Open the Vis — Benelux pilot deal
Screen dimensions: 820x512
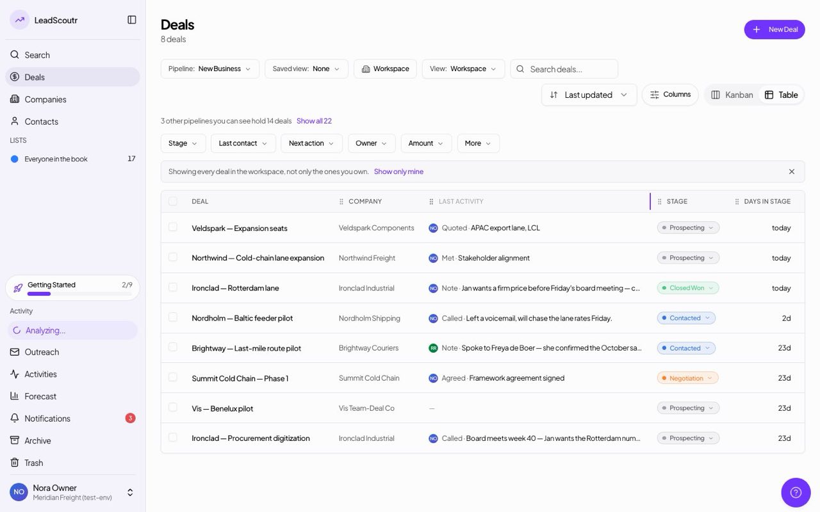pyautogui.click(x=222, y=408)
